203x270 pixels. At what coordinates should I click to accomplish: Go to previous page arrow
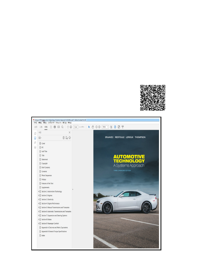click(68, 127)
